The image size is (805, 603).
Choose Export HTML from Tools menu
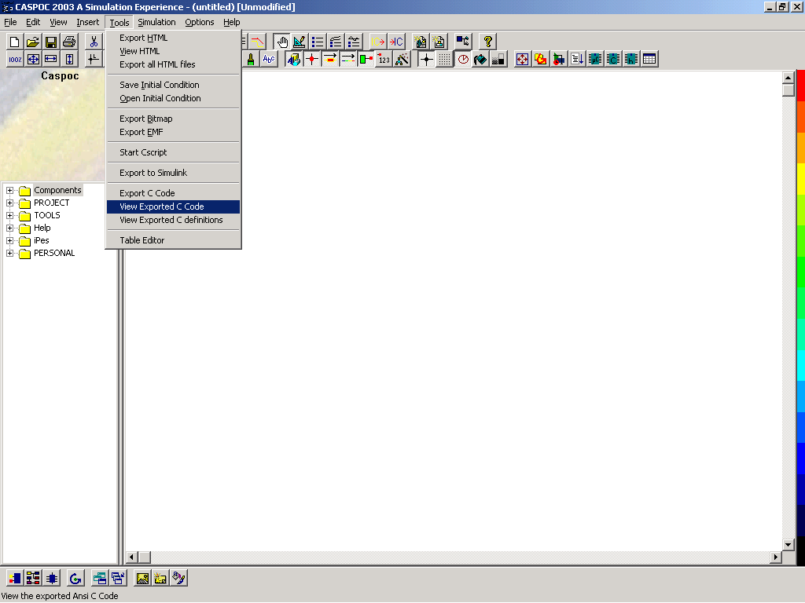click(x=174, y=38)
